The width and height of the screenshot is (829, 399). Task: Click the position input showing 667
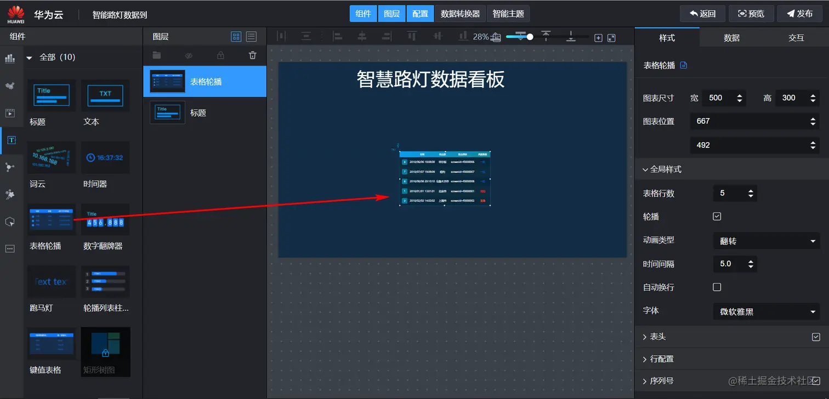(x=755, y=121)
